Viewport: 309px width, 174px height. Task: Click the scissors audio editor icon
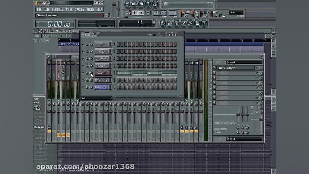[183, 23]
